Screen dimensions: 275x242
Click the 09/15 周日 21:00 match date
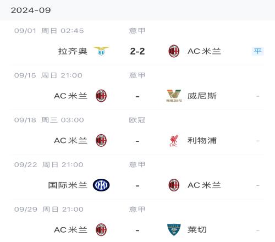(x=48, y=75)
